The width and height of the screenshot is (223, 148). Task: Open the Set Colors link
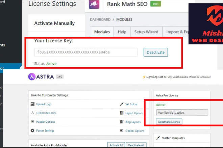point(131,104)
